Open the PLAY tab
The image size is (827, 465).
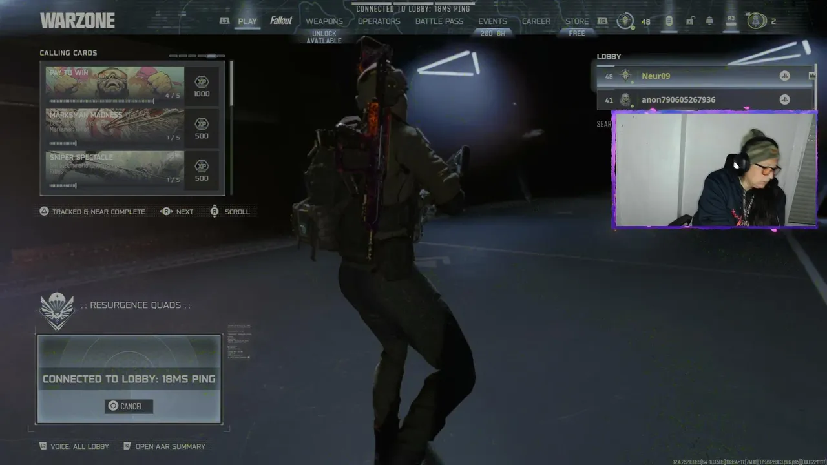tap(247, 21)
